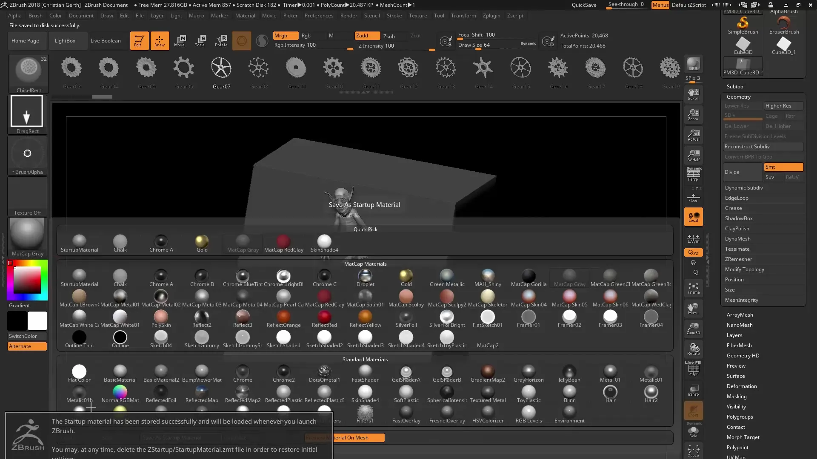Select the MatCap Gorilla material
This screenshot has height=459, width=817.
click(x=528, y=278)
